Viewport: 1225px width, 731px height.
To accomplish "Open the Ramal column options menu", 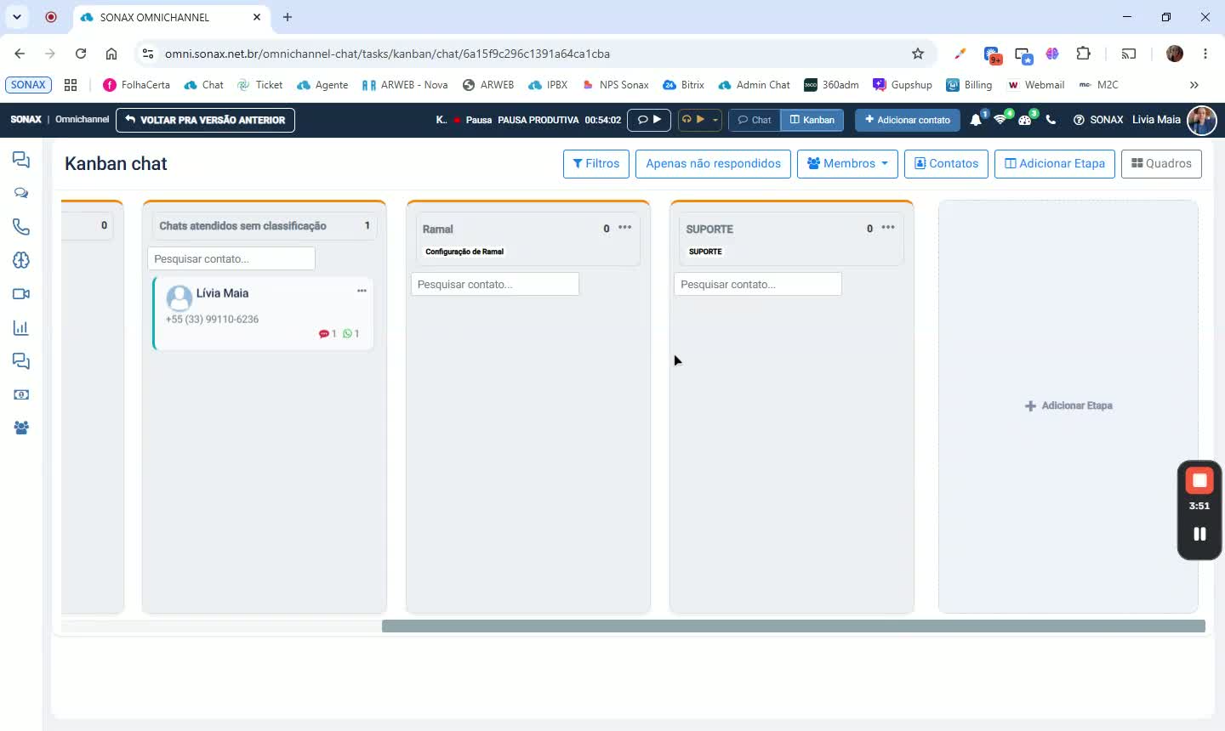I will 625,228.
